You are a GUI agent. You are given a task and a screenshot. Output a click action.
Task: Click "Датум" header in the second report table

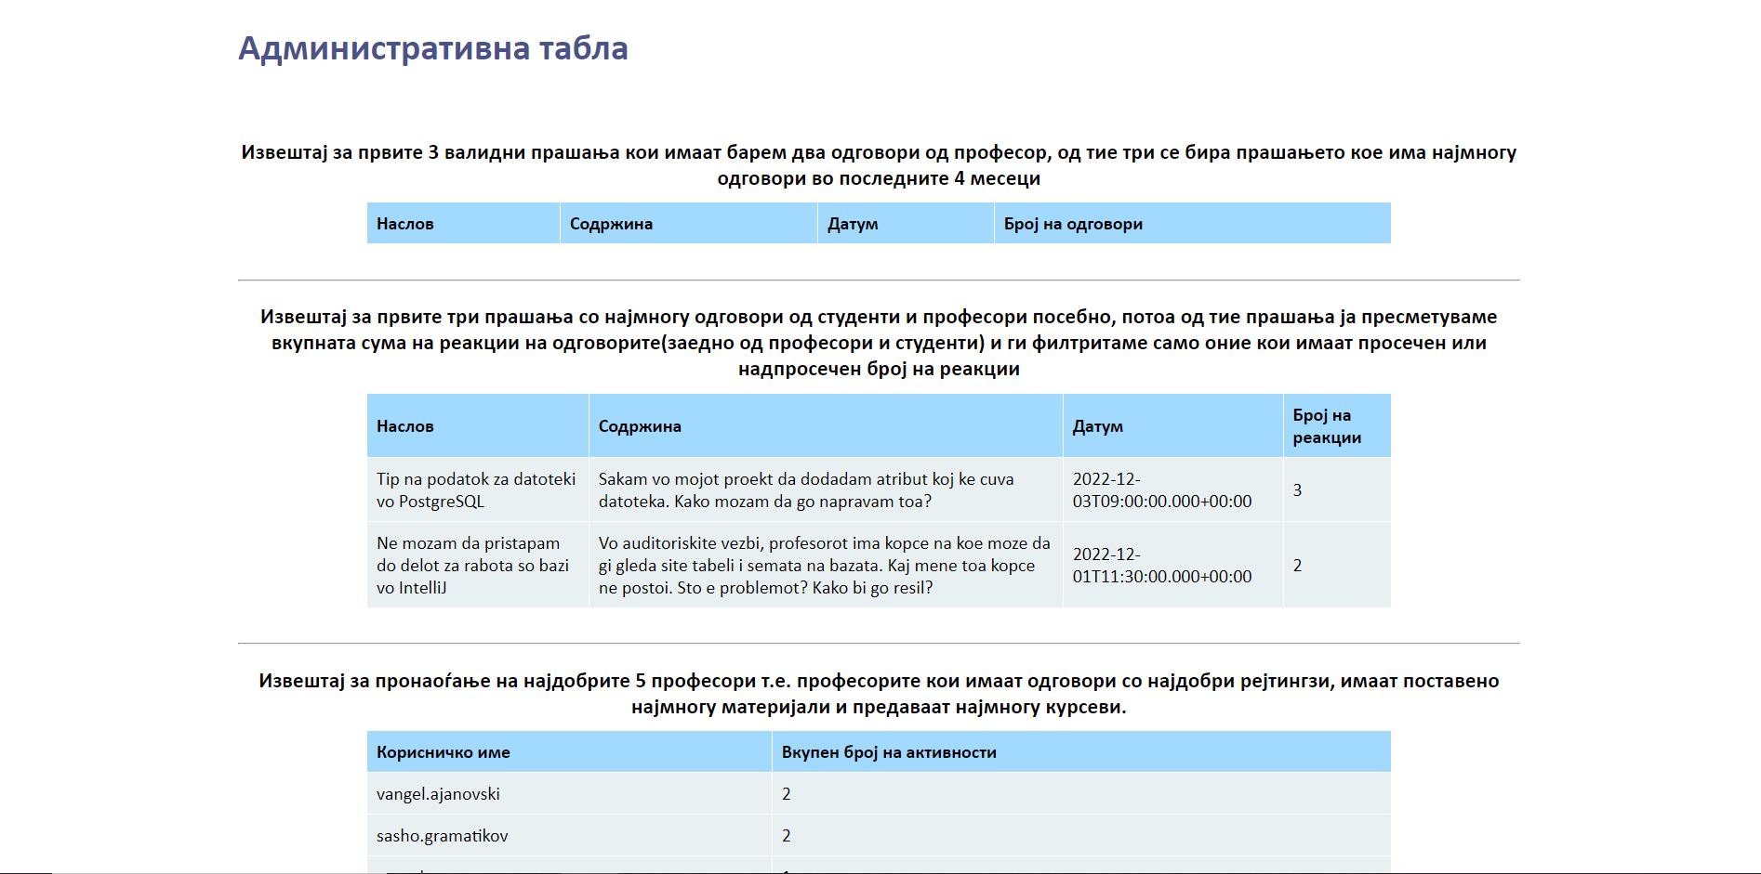pyautogui.click(x=1097, y=426)
